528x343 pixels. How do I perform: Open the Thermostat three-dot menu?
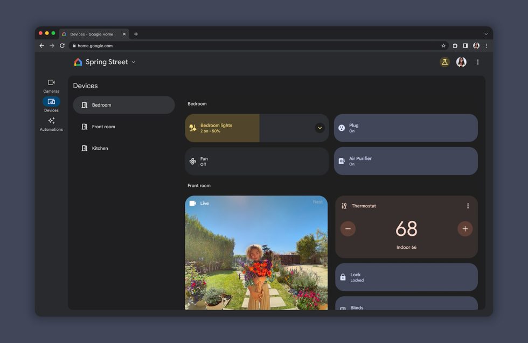[x=468, y=205]
